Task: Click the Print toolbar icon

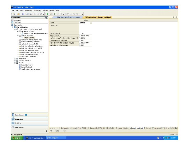Action: [x=28, y=14]
